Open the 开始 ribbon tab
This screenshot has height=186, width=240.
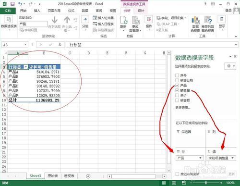click(23, 11)
